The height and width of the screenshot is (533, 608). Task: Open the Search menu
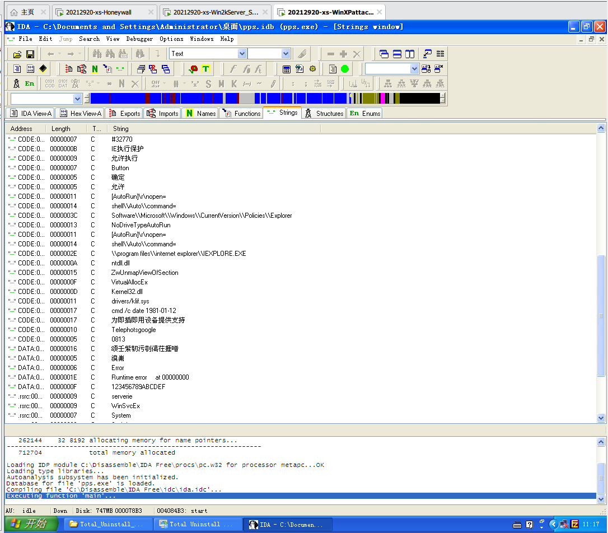89,39
